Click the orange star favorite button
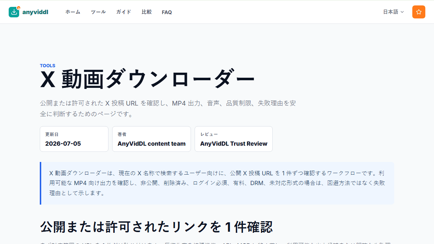Image resolution: width=434 pixels, height=244 pixels. (x=419, y=12)
